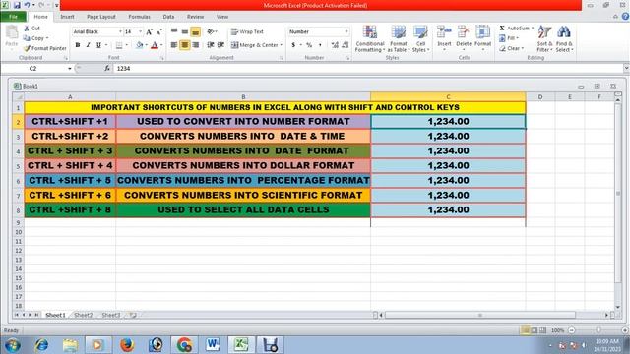The image size is (630, 354).
Task: Open the Name Box dropdown arrow
Action: click(70, 69)
